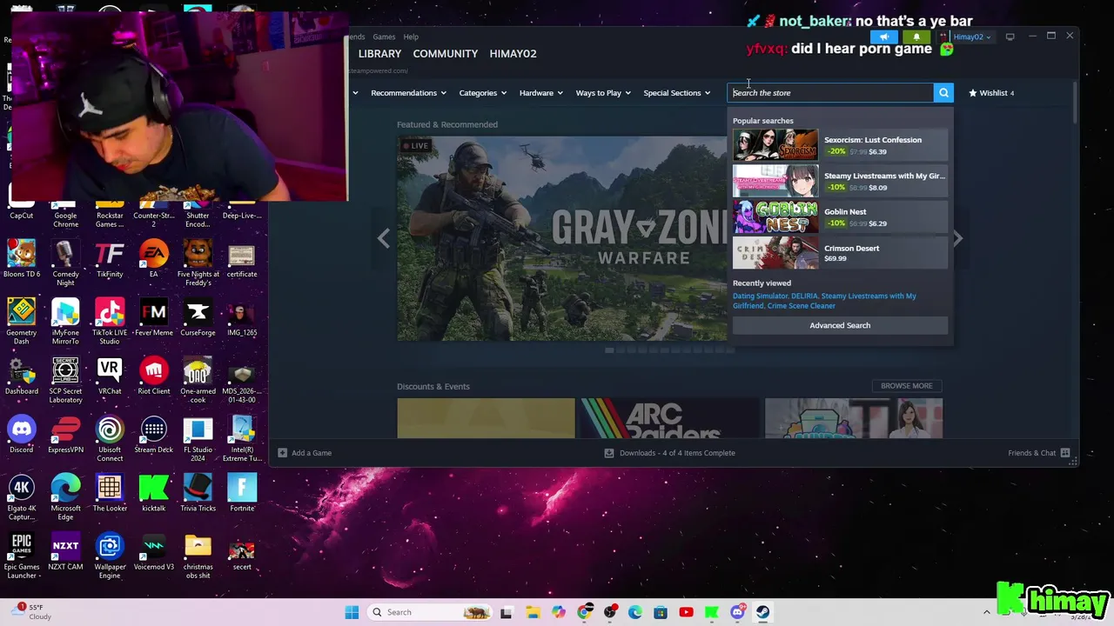This screenshot has height=626, width=1114.
Task: Select SCP Secret Laboratory desktop icon
Action: click(x=65, y=379)
